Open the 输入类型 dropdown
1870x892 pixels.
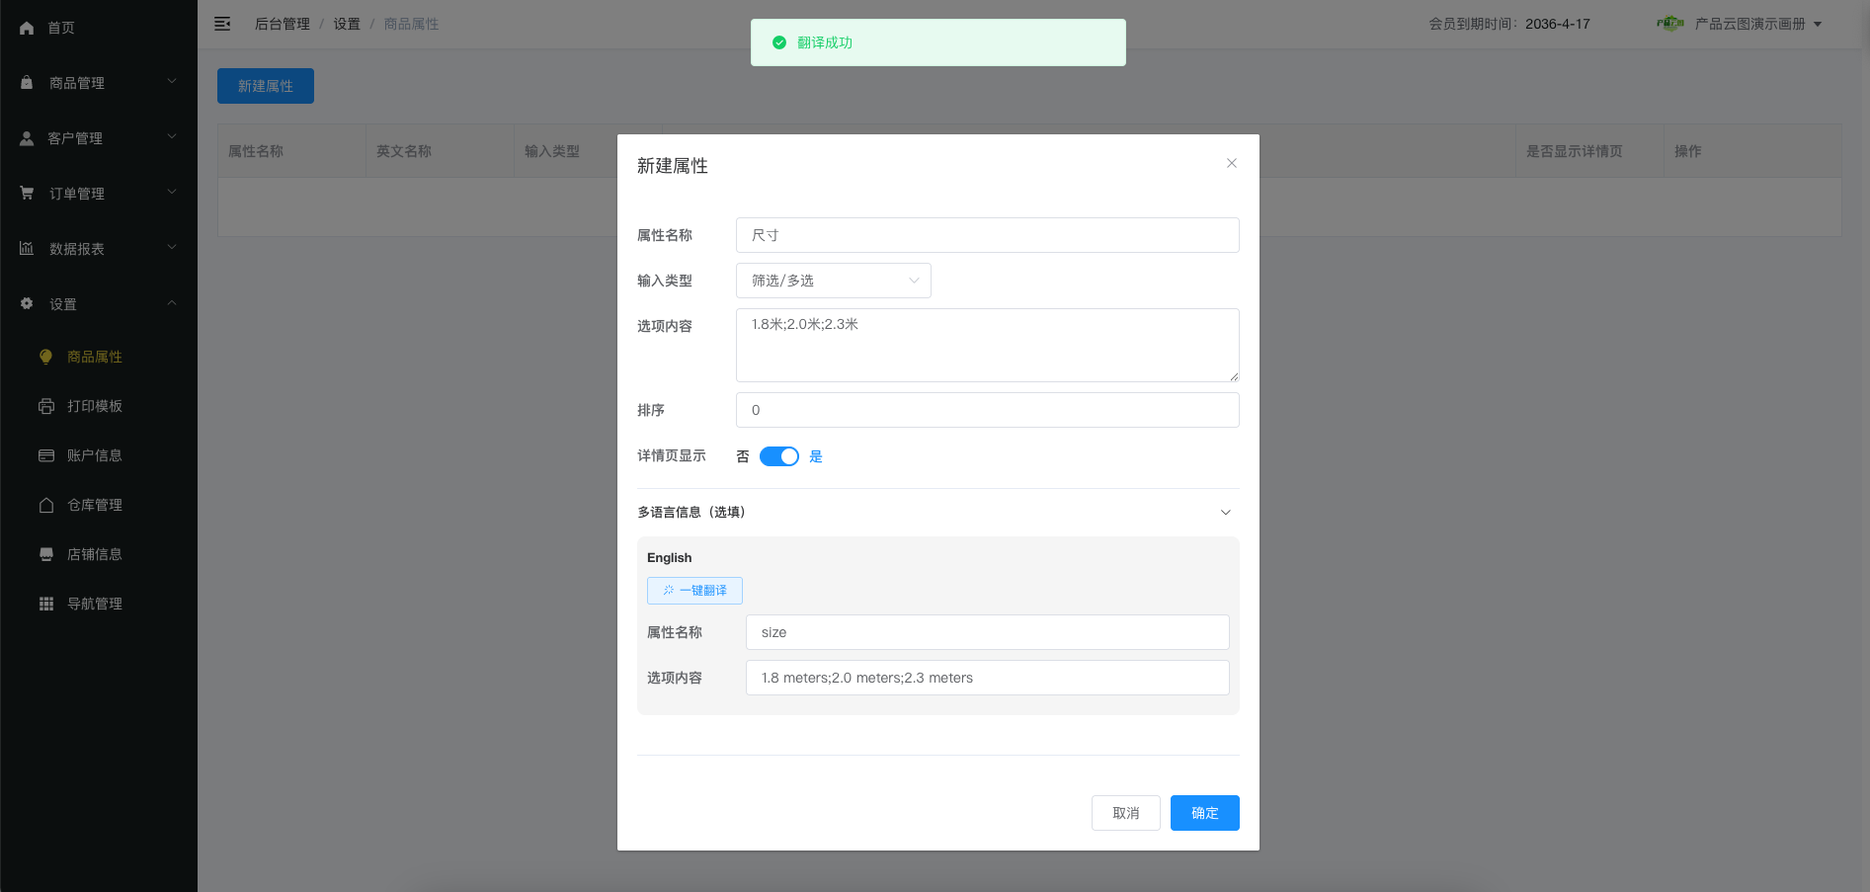[834, 281]
